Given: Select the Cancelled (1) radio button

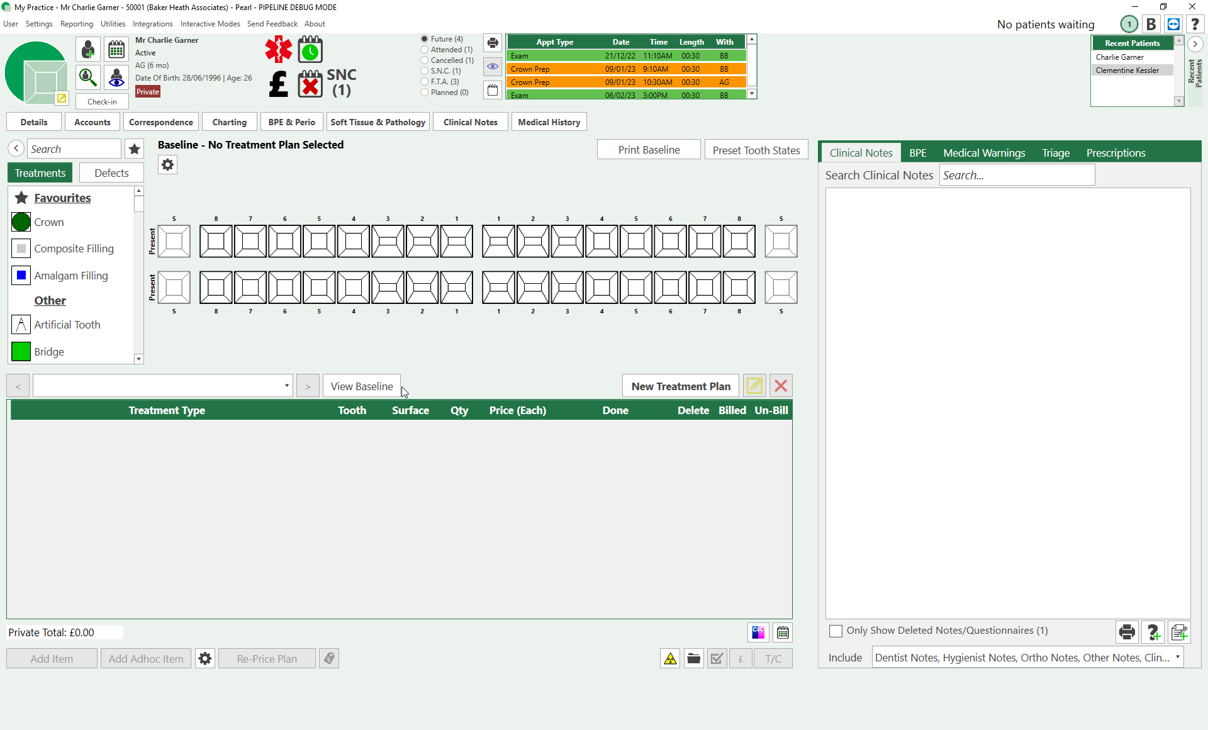Looking at the screenshot, I should coord(425,60).
